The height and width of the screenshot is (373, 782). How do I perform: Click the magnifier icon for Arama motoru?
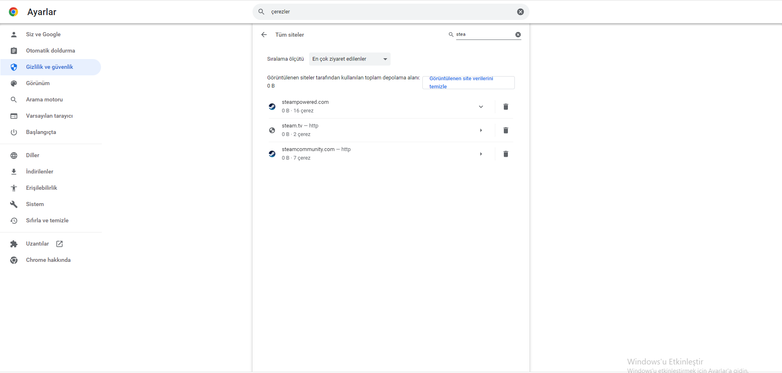(x=14, y=100)
